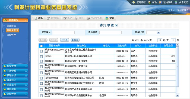Viewport: 190px width, 99px height.
Task: Click the 注销系统 logout icon
Action: pyautogui.click(x=160, y=2)
